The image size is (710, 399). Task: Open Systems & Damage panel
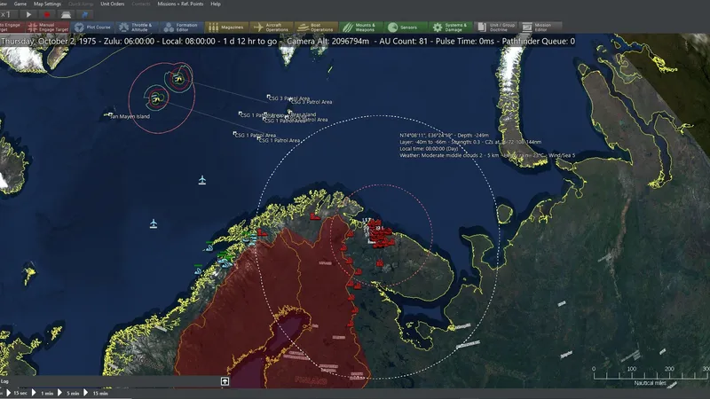[452, 27]
